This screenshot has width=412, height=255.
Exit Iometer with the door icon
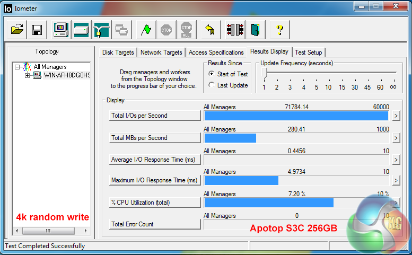pyautogui.click(x=255, y=30)
